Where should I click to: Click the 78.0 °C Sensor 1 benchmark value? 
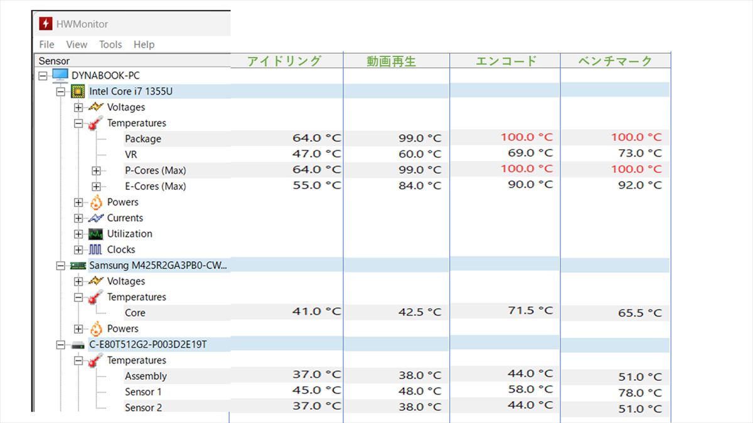pyautogui.click(x=640, y=393)
